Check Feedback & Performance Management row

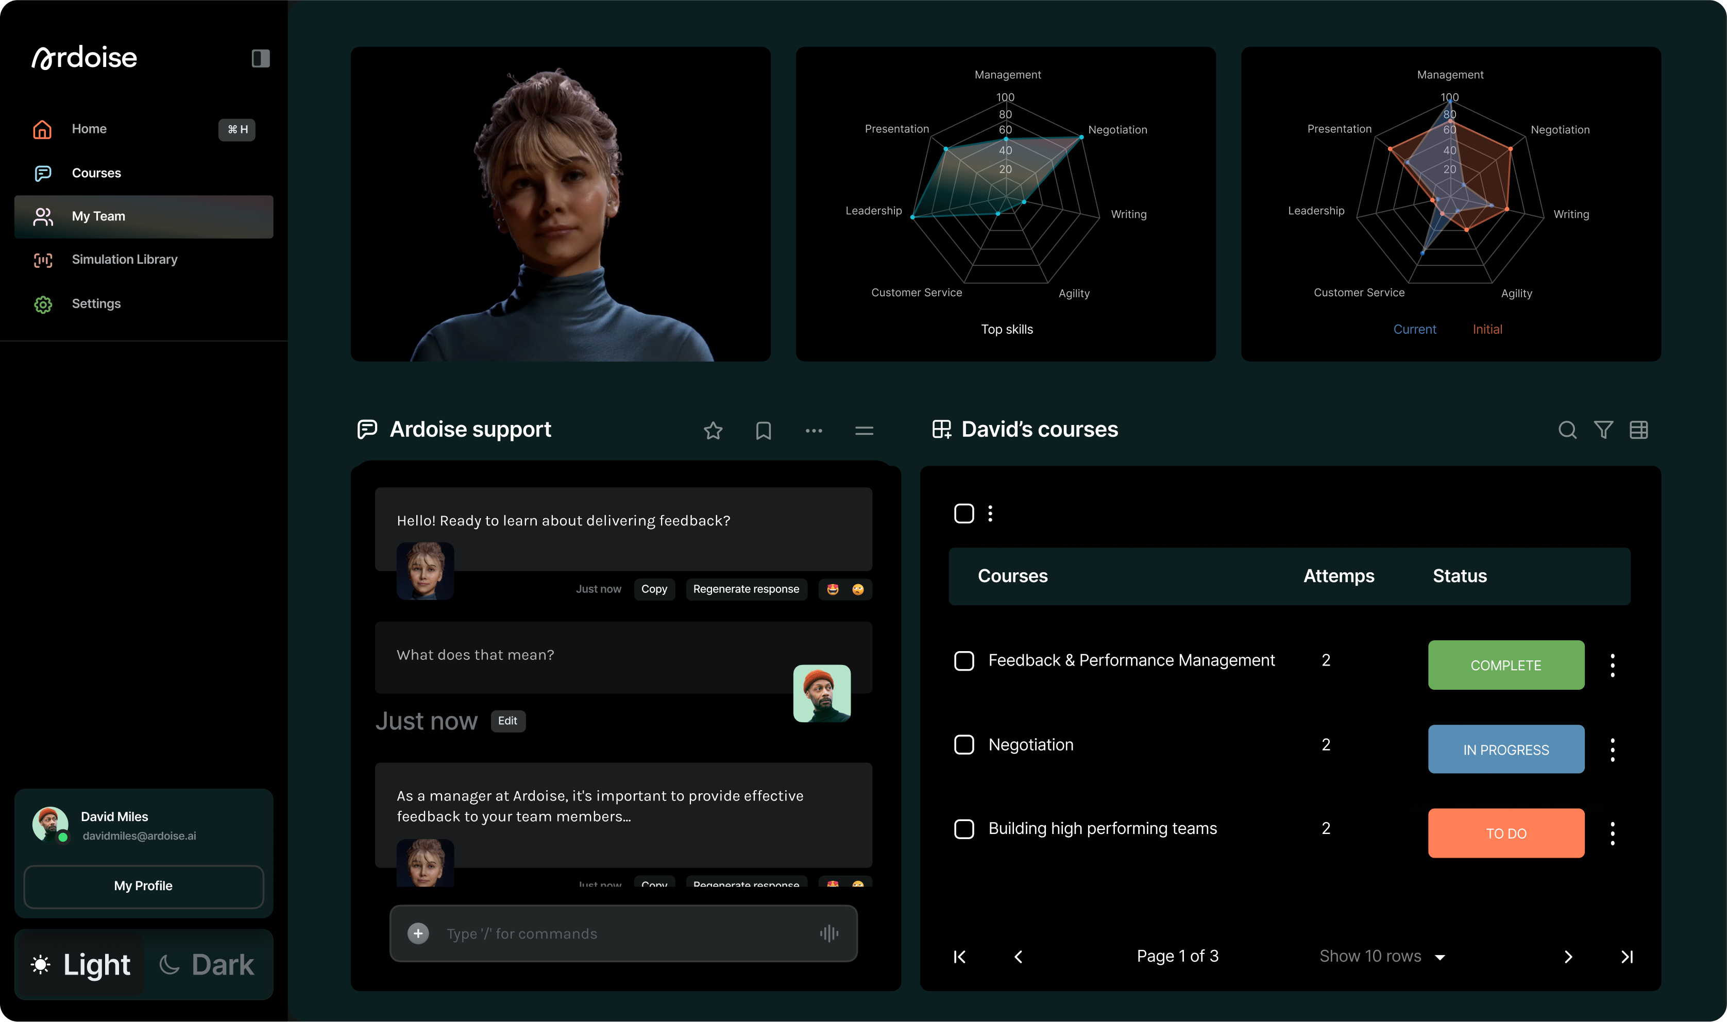(964, 661)
